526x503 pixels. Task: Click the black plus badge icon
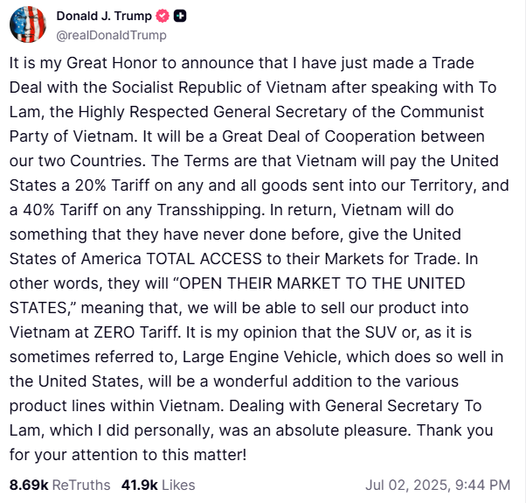click(180, 16)
